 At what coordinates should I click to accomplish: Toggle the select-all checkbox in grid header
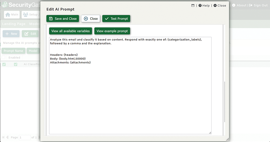click(x=4, y=58)
